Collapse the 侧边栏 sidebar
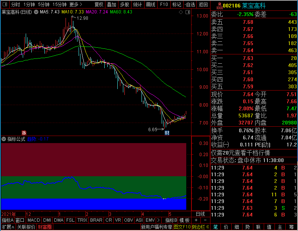Screen dimensions: 298x231 (x=200, y=227)
